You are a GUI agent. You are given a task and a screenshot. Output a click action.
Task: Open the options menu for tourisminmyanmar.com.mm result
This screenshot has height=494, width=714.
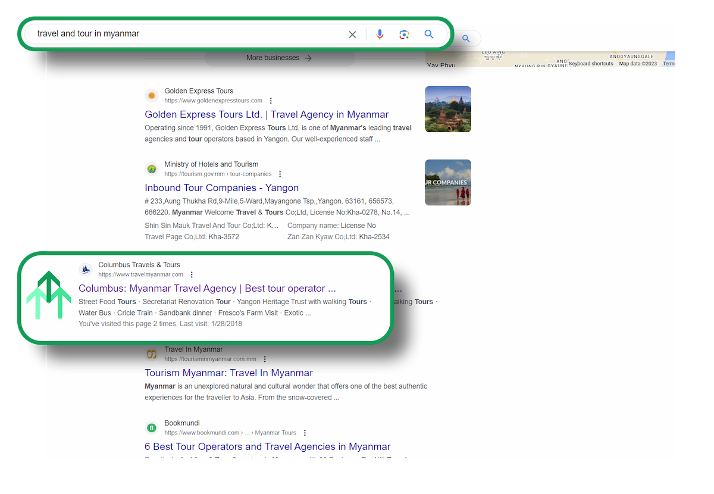pos(265,359)
